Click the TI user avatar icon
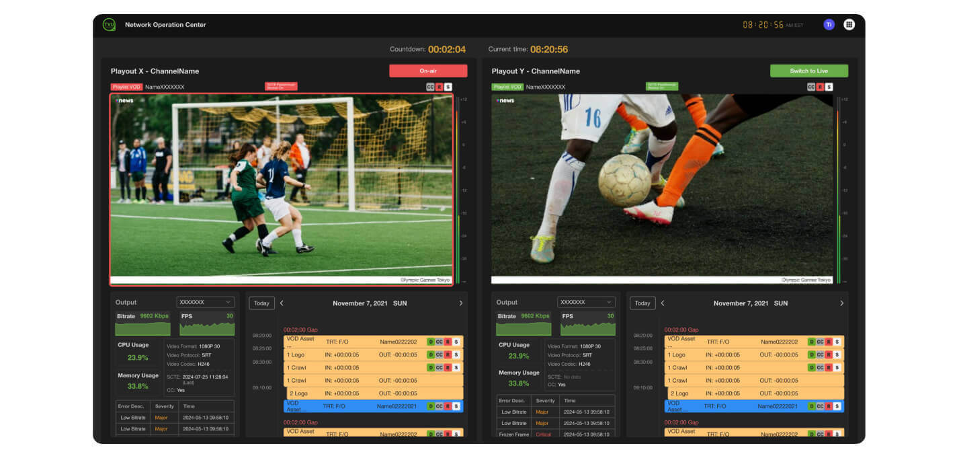 (829, 24)
